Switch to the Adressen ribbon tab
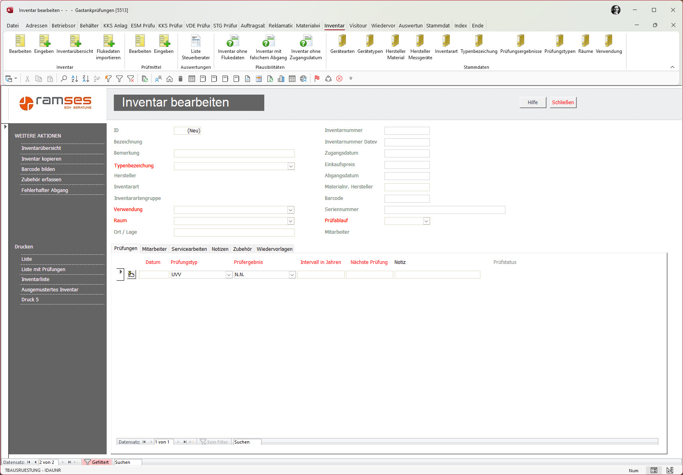 (x=36, y=26)
